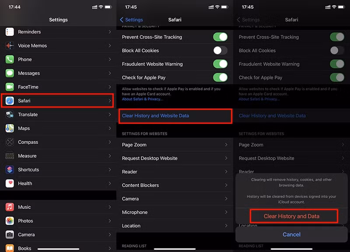
Task: Open the Camera row chevron in Safari settings
Action: pos(226,199)
